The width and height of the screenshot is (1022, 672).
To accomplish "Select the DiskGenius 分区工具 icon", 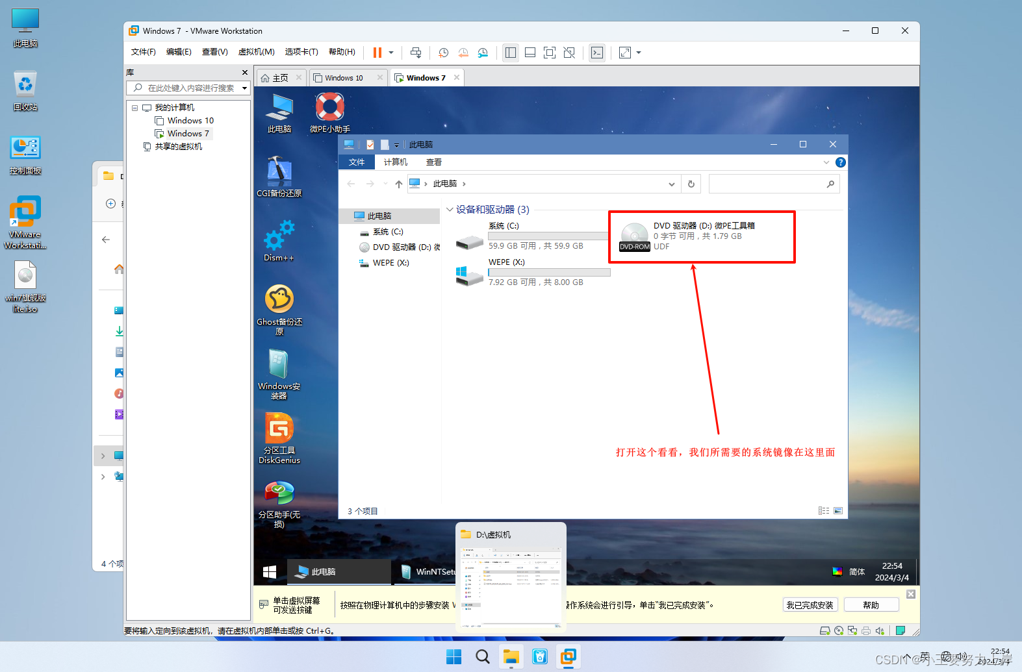I will coord(279,438).
